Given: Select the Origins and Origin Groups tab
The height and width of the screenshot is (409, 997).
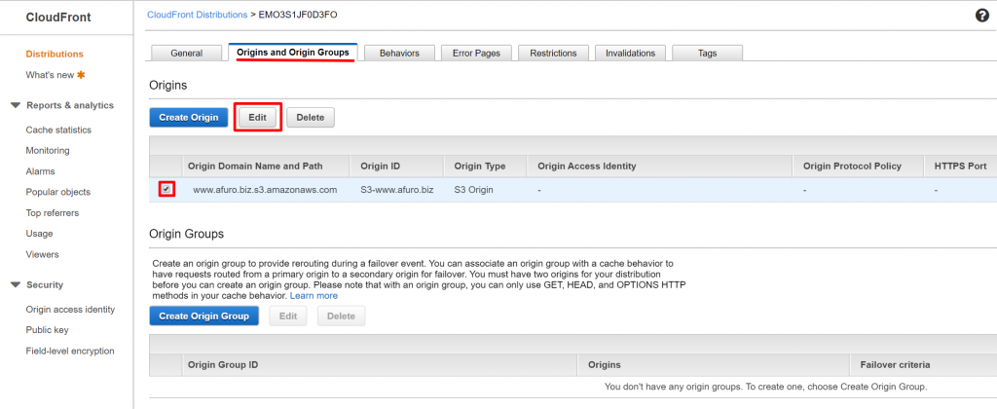Looking at the screenshot, I should coord(293,53).
